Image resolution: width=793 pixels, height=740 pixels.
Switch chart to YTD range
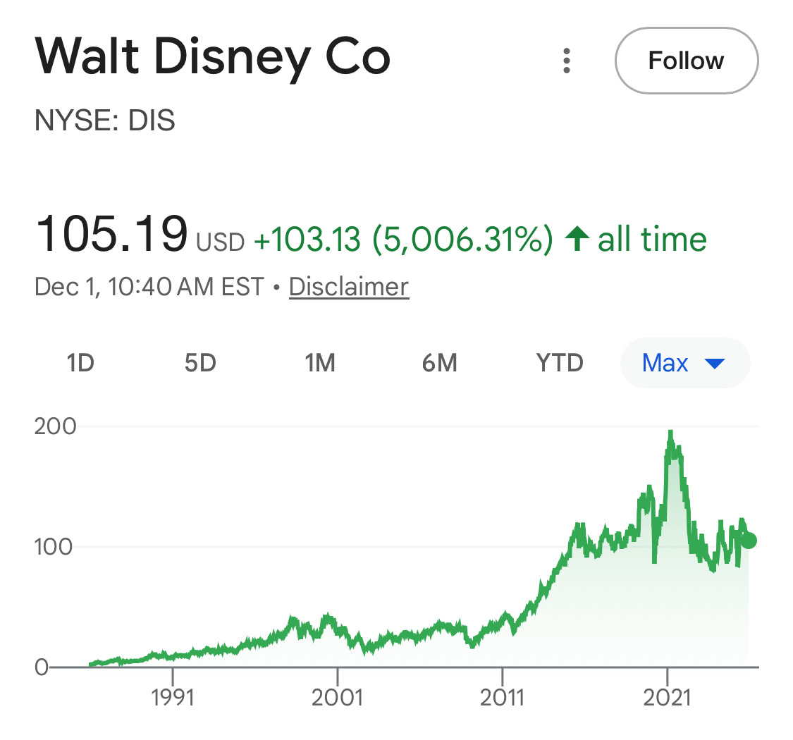pos(560,363)
